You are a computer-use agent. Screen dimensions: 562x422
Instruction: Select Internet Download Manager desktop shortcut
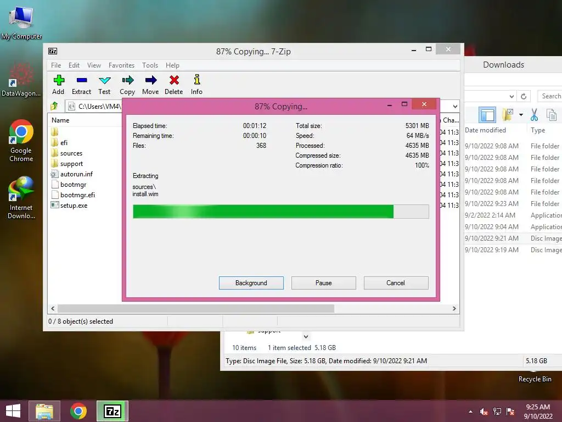coord(21,198)
